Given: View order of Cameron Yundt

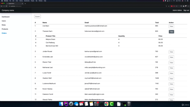Looking at the screenshot, I should tap(172, 95).
